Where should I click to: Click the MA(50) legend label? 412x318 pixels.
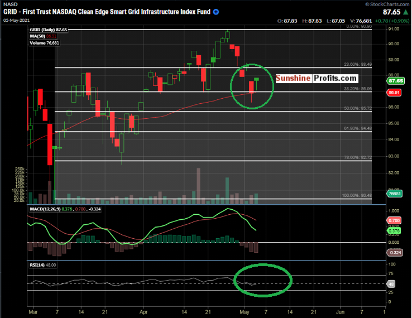pyautogui.click(x=43, y=36)
